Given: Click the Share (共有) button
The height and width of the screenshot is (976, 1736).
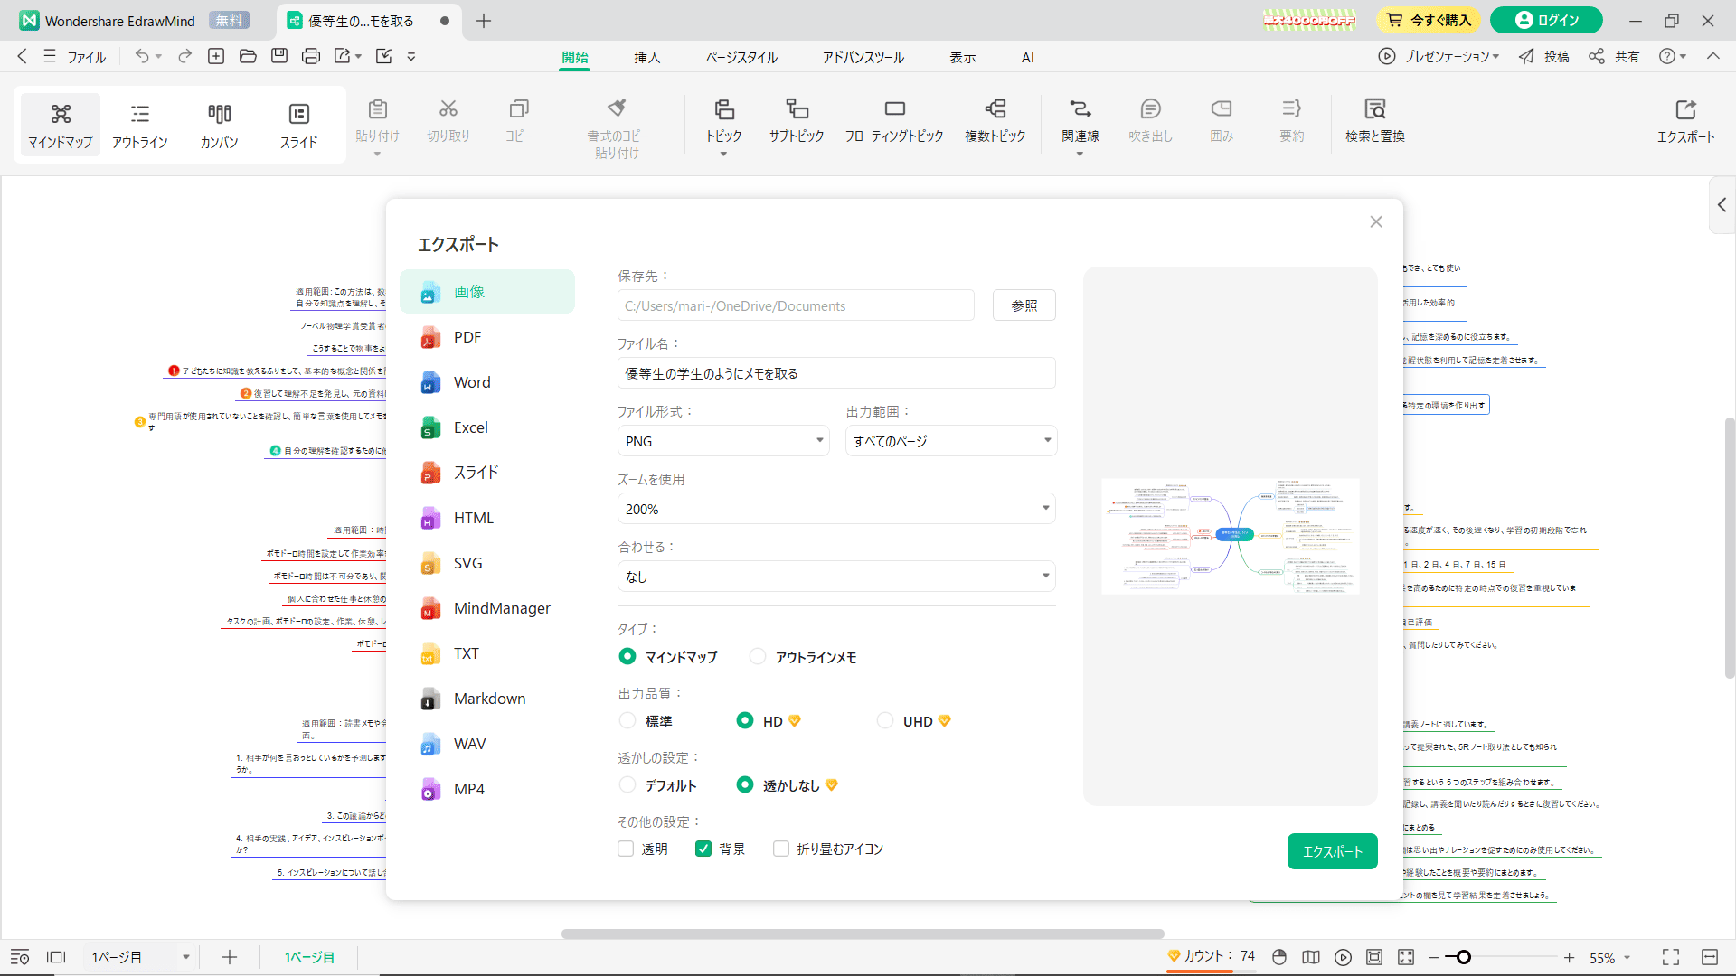Looking at the screenshot, I should click(1614, 56).
